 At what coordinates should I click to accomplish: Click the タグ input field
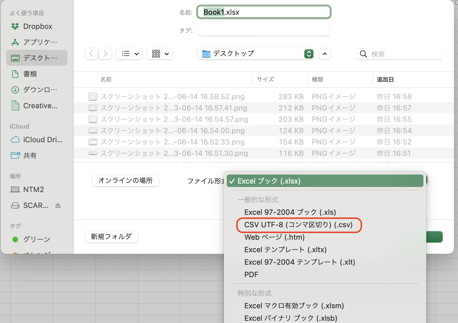coord(264,30)
